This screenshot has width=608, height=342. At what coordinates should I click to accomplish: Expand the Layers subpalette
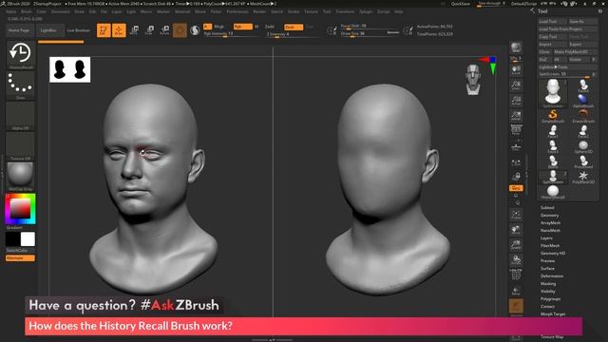546,238
